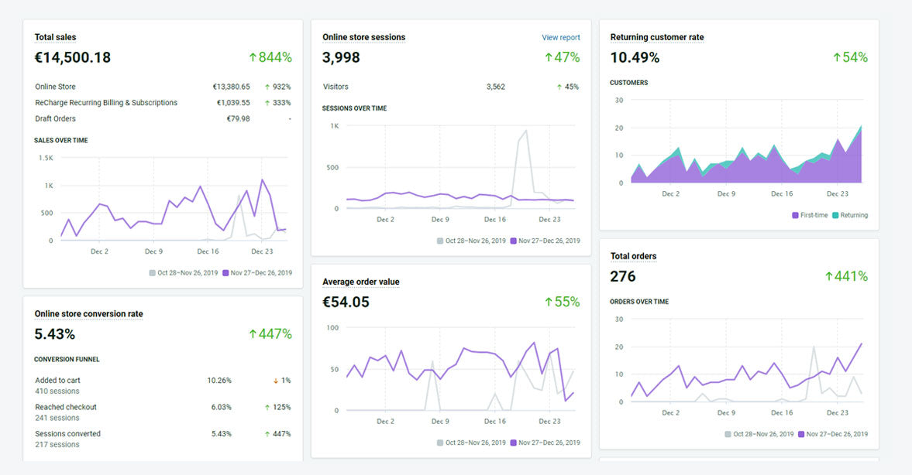Open the Total orders card title
Viewport: 912px width, 475px height.
click(x=633, y=256)
